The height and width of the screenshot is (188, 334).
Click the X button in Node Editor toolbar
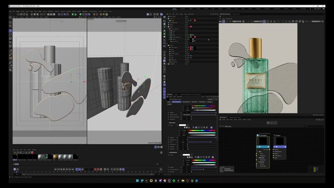[x=268, y=123]
